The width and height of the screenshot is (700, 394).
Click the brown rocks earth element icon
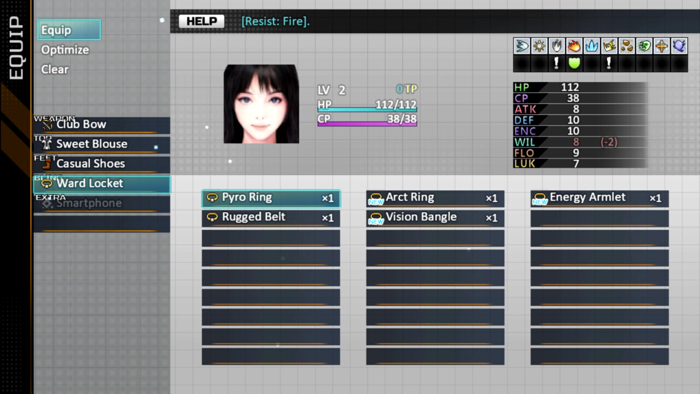[x=627, y=46]
